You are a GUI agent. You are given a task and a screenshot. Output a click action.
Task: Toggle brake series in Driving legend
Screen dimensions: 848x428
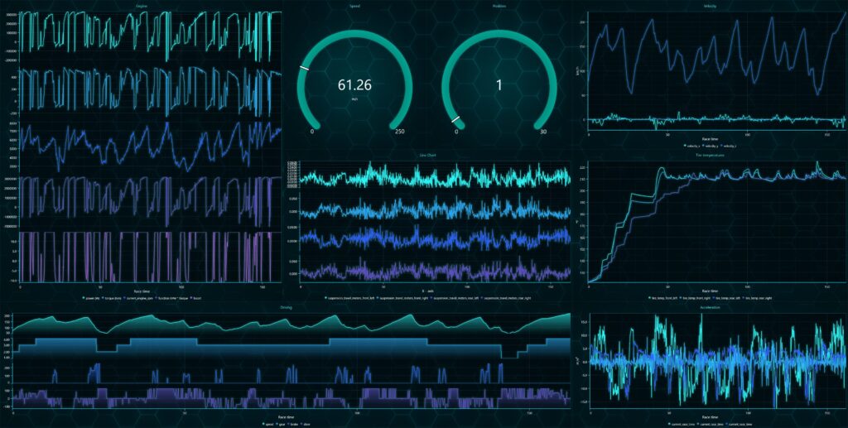293,424
